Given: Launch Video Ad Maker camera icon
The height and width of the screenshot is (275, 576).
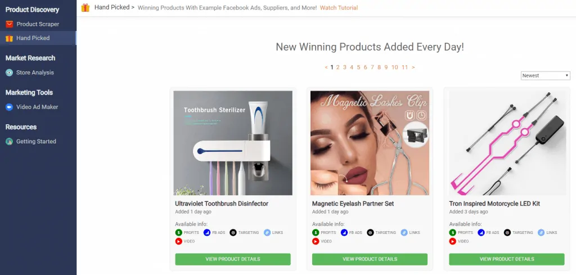Looking at the screenshot, I should (9, 107).
